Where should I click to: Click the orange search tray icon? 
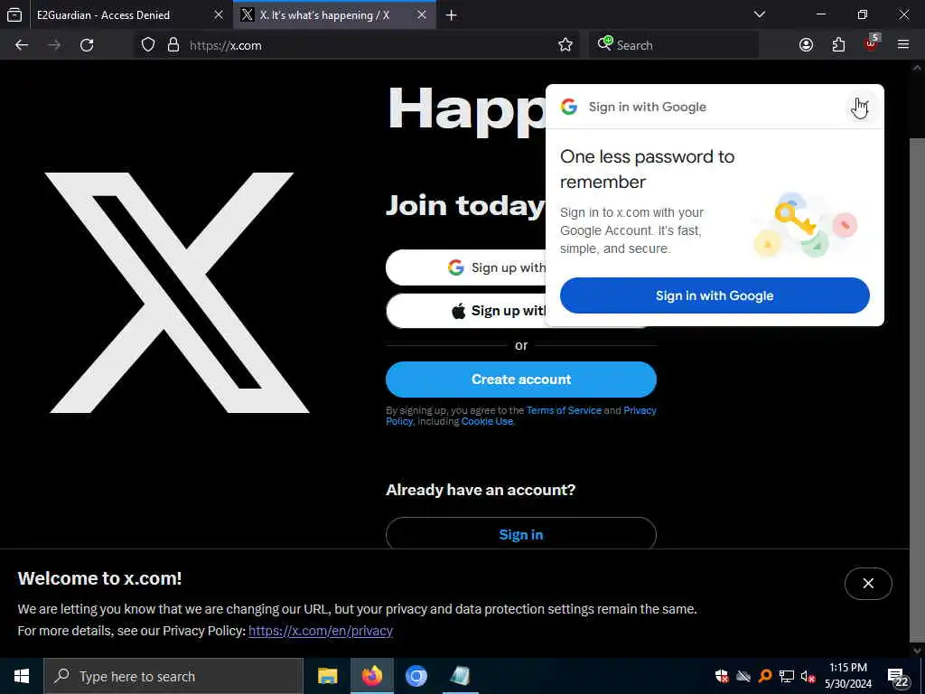coord(765,676)
